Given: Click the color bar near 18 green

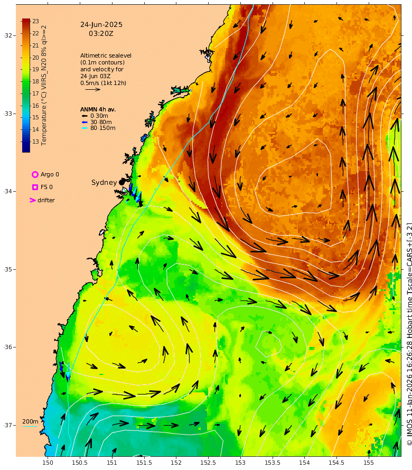Looking at the screenshot, I should [x=26, y=81].
